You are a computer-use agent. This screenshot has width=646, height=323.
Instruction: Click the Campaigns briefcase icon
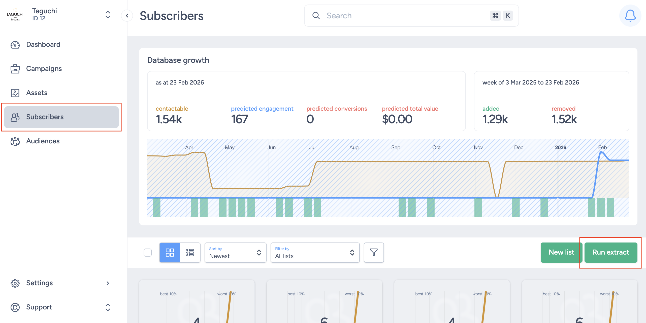15,69
